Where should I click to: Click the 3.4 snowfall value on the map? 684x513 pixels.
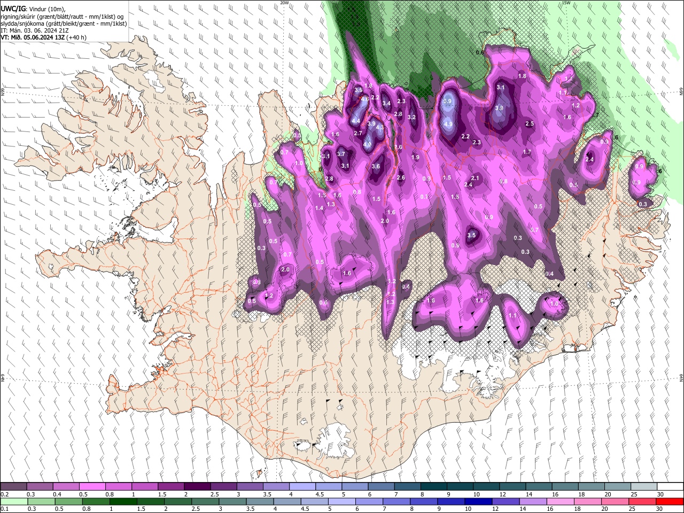pyautogui.click(x=386, y=103)
